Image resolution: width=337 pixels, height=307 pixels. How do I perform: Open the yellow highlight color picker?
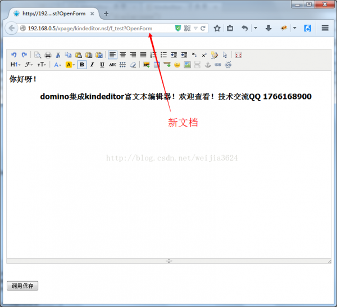pos(70,65)
